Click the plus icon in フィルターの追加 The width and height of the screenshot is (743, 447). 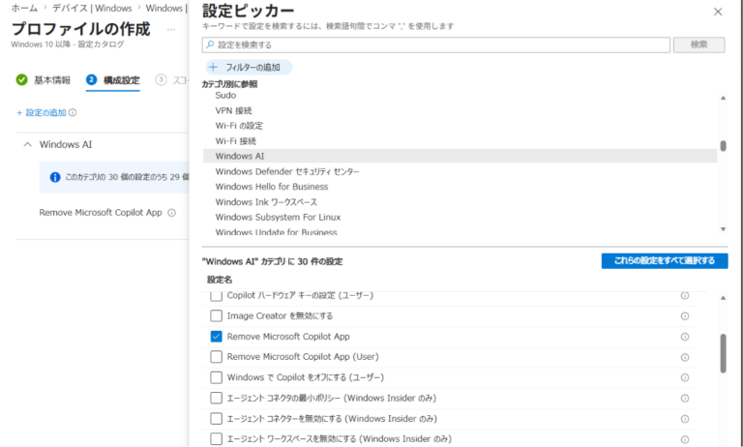214,67
